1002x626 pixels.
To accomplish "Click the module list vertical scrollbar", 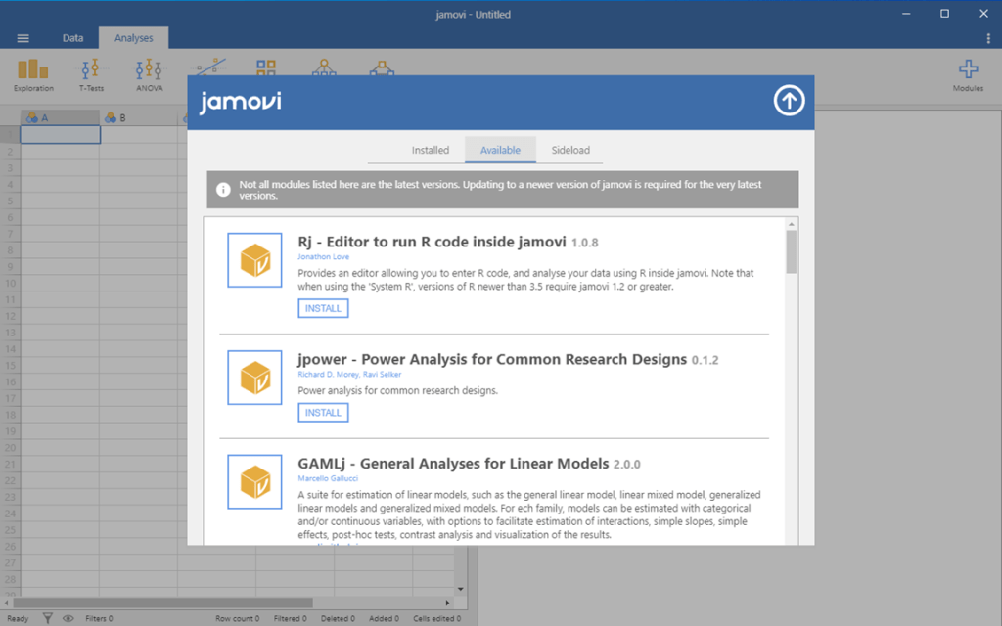I will [791, 252].
